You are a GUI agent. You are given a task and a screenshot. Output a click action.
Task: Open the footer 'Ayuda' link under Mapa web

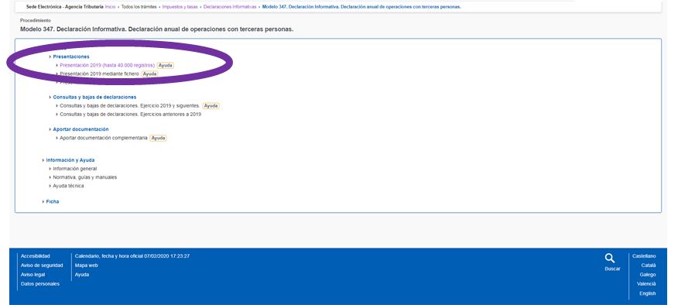tap(82, 275)
